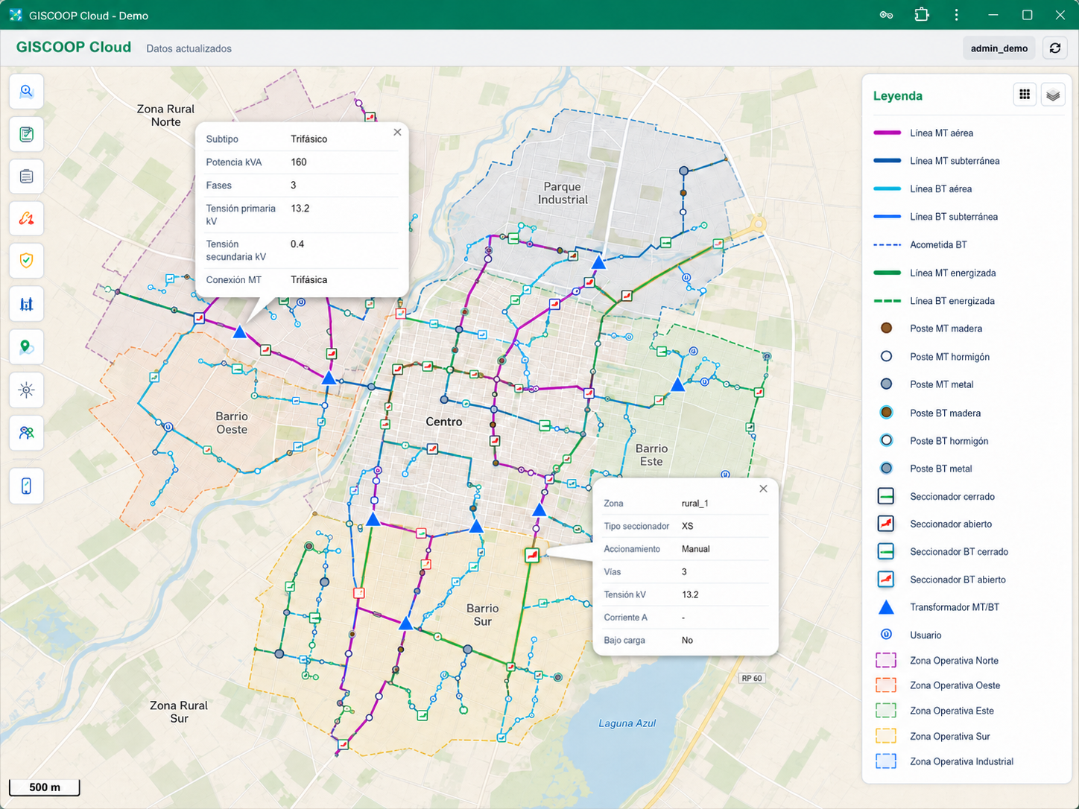Click the Acometida BT legend entry
Viewport: 1079px width, 809px height.
coord(920,244)
